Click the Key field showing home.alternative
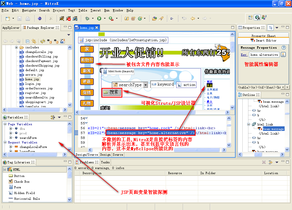Viewport: 292px width, 210px height. 264,55
